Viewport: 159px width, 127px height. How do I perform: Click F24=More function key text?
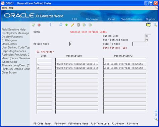pyautogui.click(x=132, y=124)
